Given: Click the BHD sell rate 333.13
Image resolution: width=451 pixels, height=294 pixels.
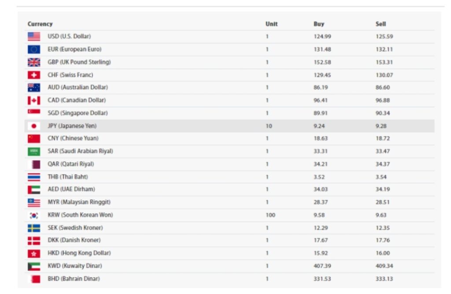Looking at the screenshot, I should click(x=384, y=279).
